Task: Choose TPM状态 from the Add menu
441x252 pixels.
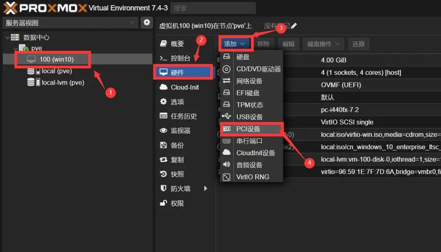Action: tap(252, 105)
